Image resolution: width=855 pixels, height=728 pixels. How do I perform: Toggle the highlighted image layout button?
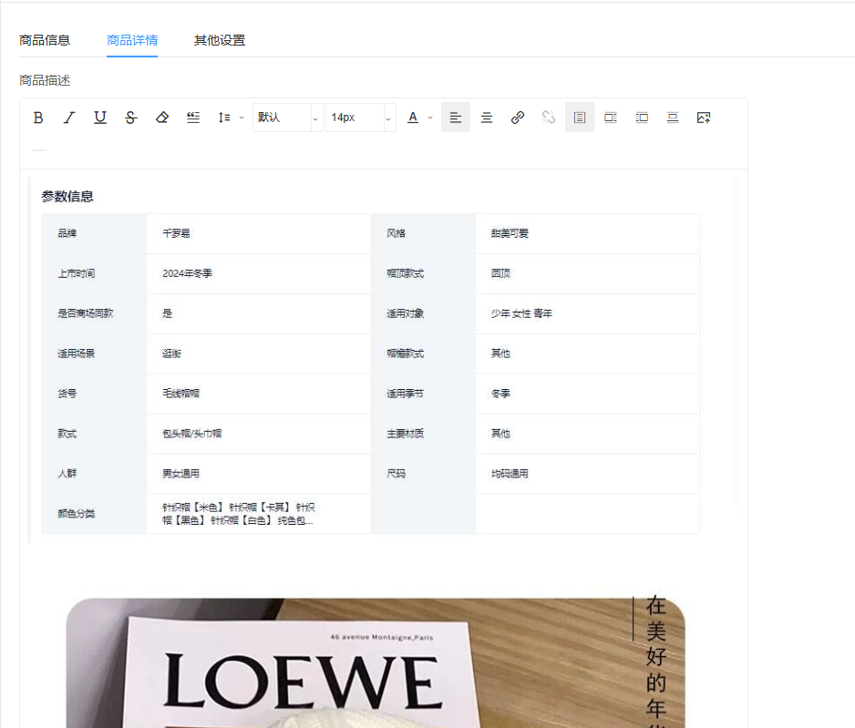click(x=579, y=118)
